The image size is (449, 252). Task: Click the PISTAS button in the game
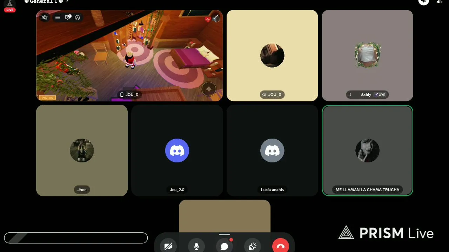tap(47, 98)
